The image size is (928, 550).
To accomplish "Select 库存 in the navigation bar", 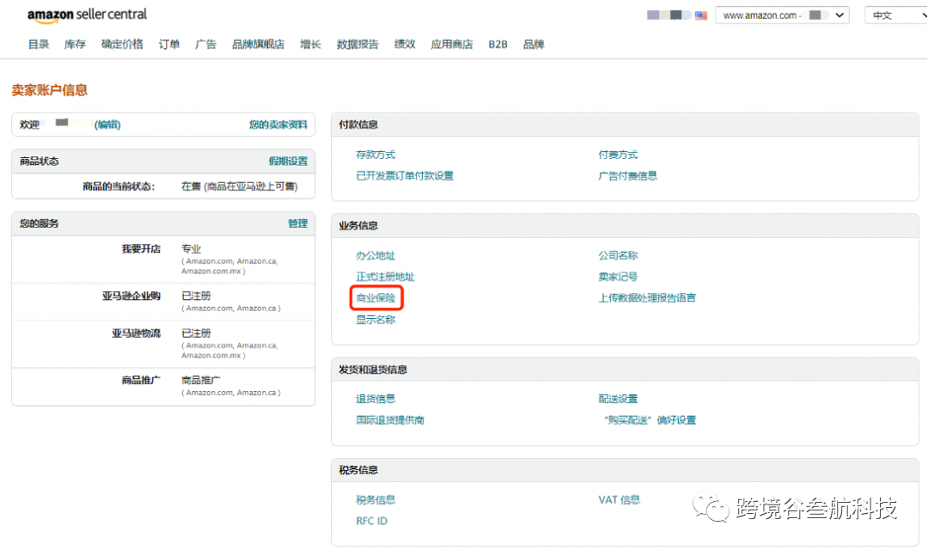I will tap(74, 44).
